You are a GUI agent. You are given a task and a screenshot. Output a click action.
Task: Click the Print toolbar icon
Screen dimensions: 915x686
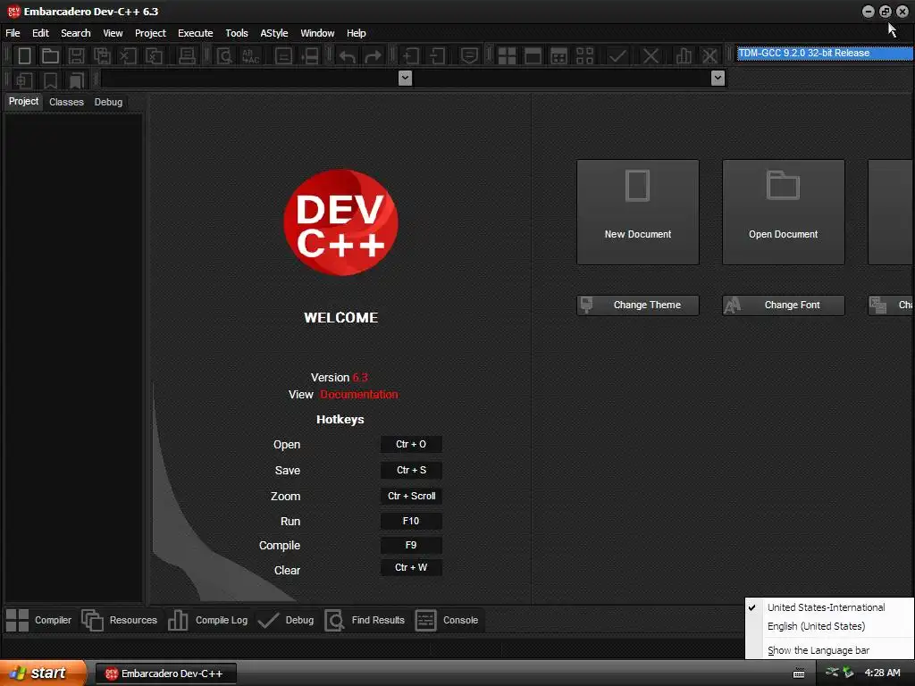click(x=187, y=56)
